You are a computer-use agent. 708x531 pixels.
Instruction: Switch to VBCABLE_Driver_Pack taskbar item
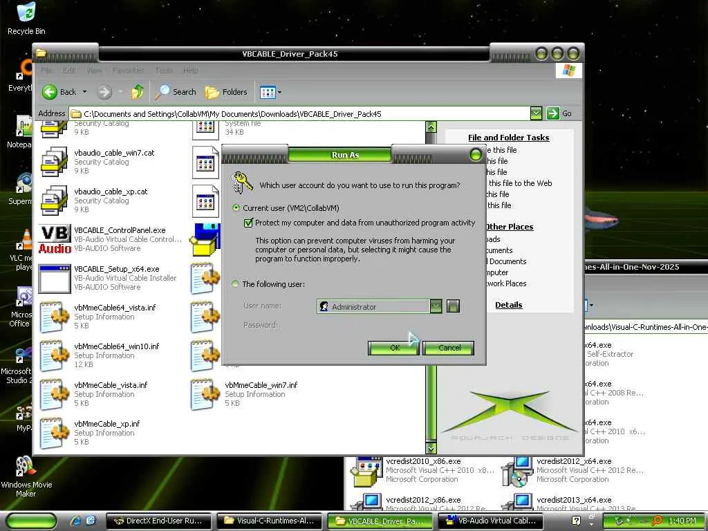click(380, 521)
